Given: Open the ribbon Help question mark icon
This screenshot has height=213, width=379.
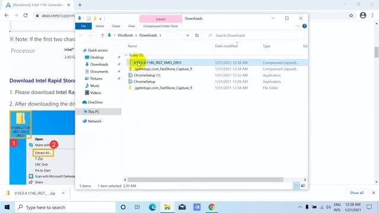Looking at the screenshot, I should [x=304, y=26].
